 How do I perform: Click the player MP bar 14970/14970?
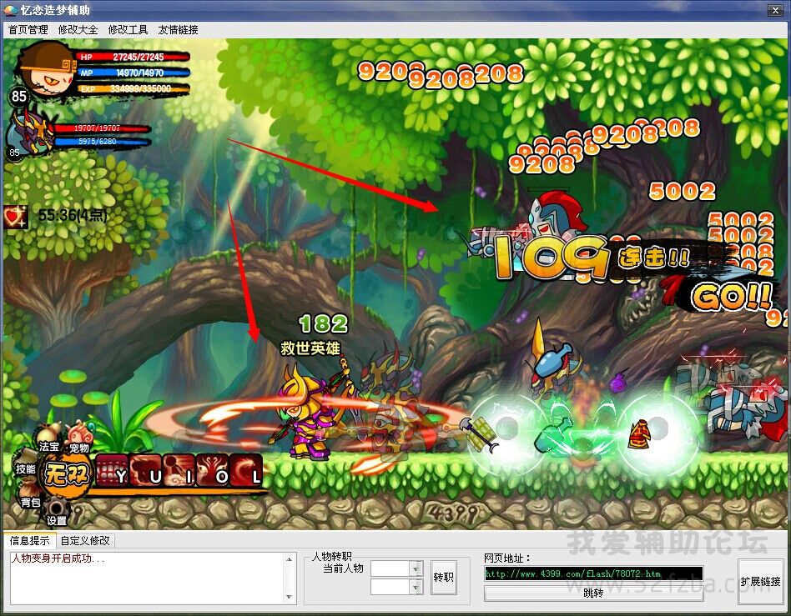(x=134, y=73)
